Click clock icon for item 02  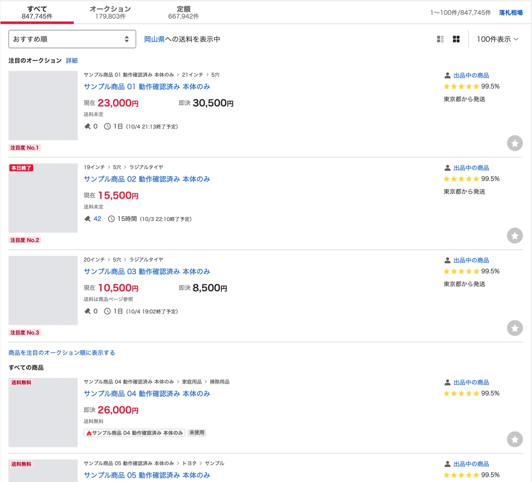pos(111,219)
